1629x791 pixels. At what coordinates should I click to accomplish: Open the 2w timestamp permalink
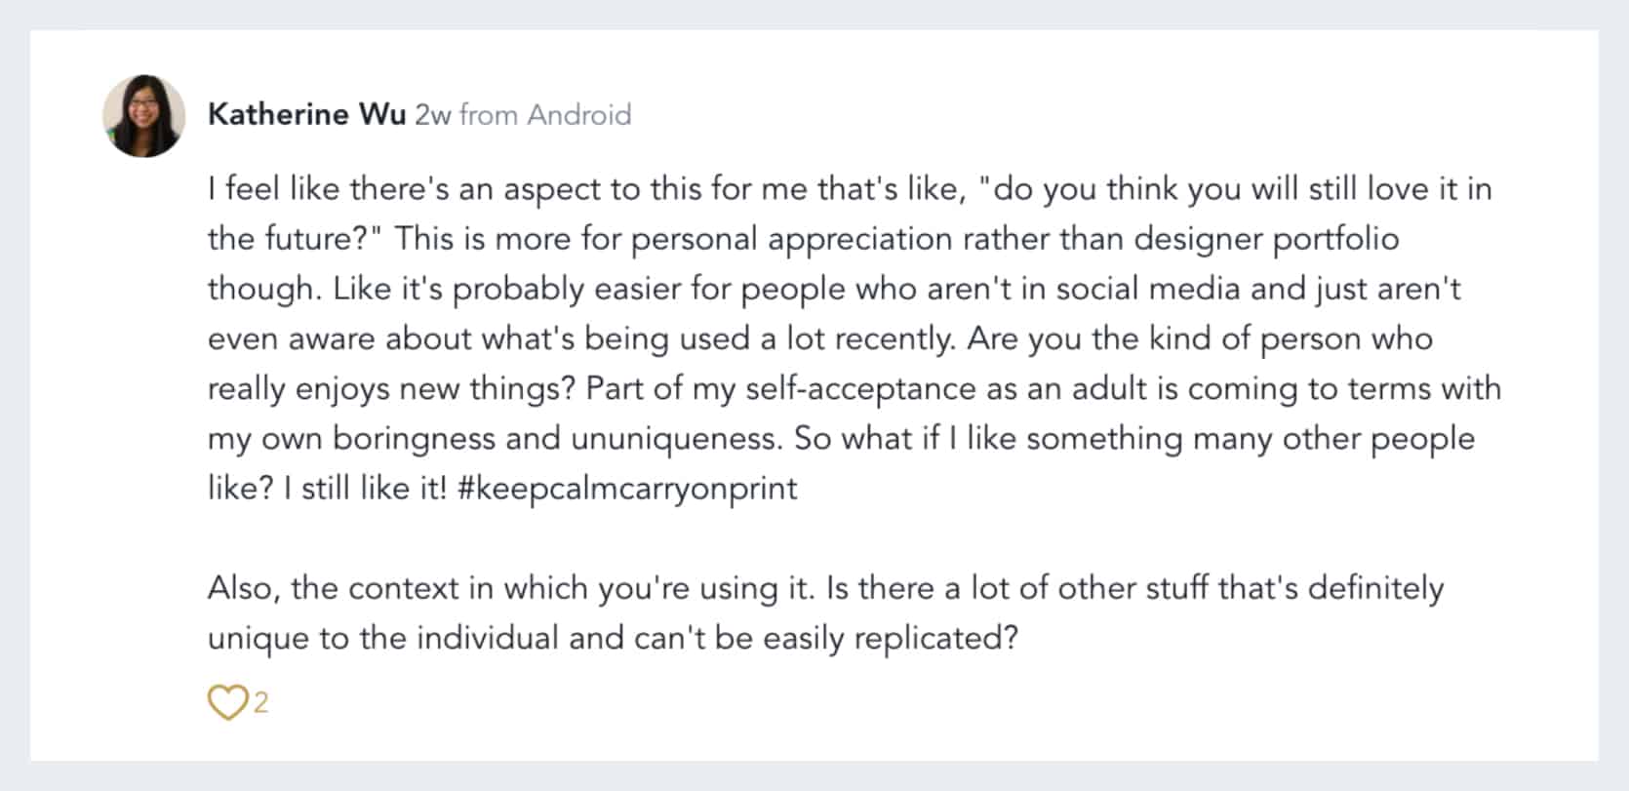coord(432,115)
